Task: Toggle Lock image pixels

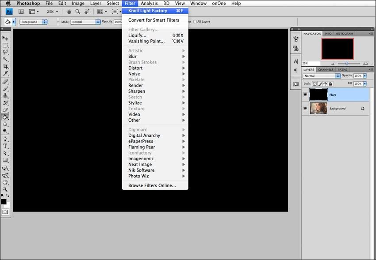Action: [x=320, y=84]
